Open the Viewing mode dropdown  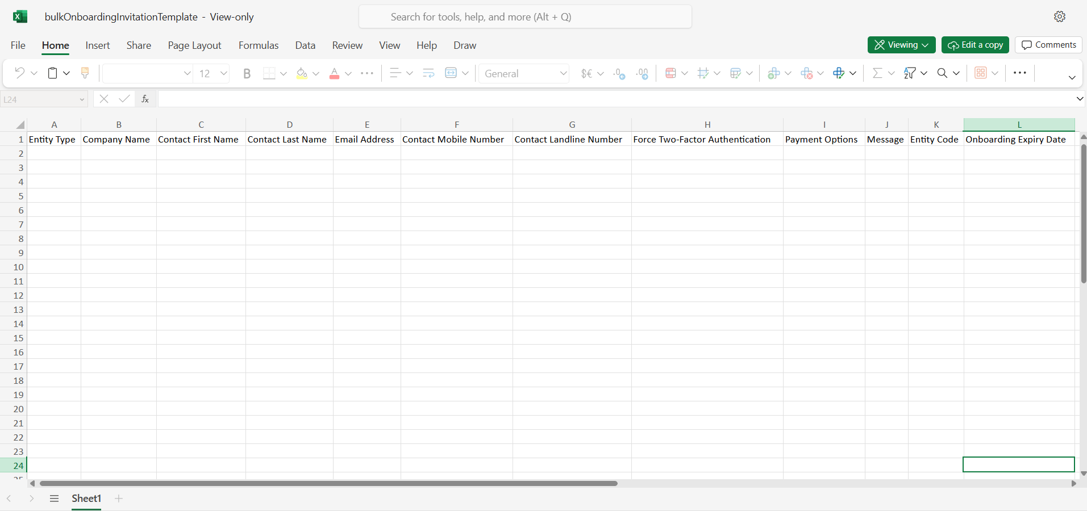pyautogui.click(x=901, y=45)
